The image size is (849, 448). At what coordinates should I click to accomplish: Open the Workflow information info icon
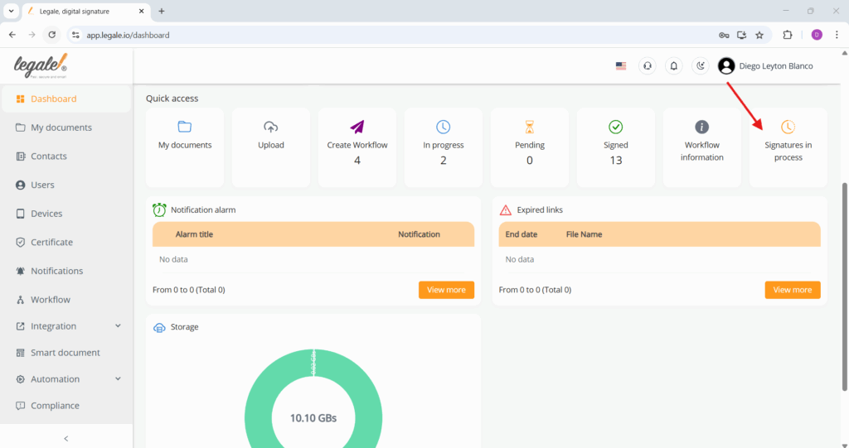pyautogui.click(x=701, y=128)
